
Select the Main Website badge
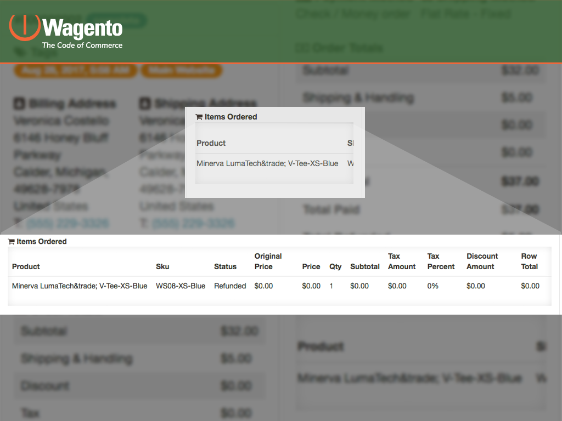tap(182, 70)
